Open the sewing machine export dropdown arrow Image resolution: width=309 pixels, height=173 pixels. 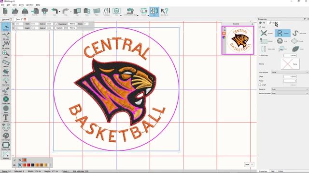point(138,15)
